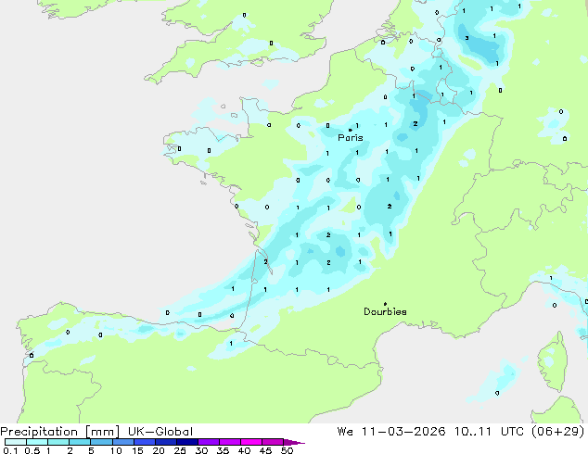This screenshot has height=454, width=588.
Task: Pick the 25–30 mm dark navy legend box
Action: [187, 442]
